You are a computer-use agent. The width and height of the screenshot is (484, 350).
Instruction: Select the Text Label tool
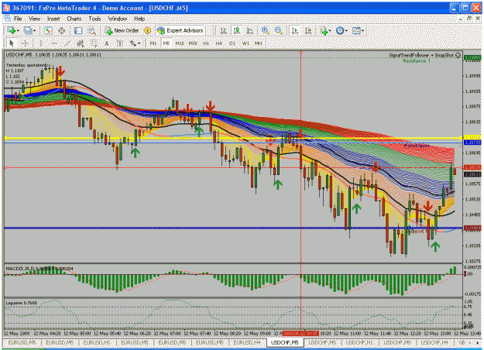point(120,43)
